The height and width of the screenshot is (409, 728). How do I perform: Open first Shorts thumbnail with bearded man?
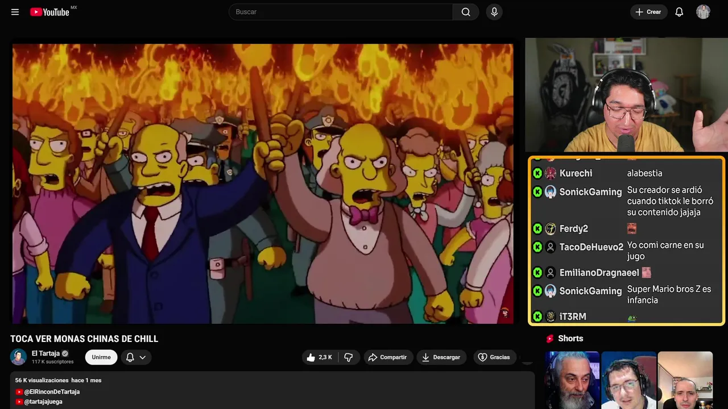pos(572,380)
